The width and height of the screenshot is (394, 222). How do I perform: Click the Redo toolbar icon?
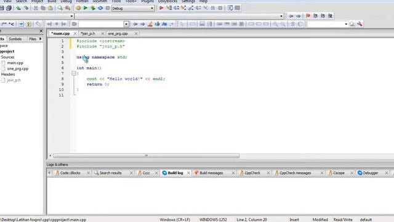[26, 8]
